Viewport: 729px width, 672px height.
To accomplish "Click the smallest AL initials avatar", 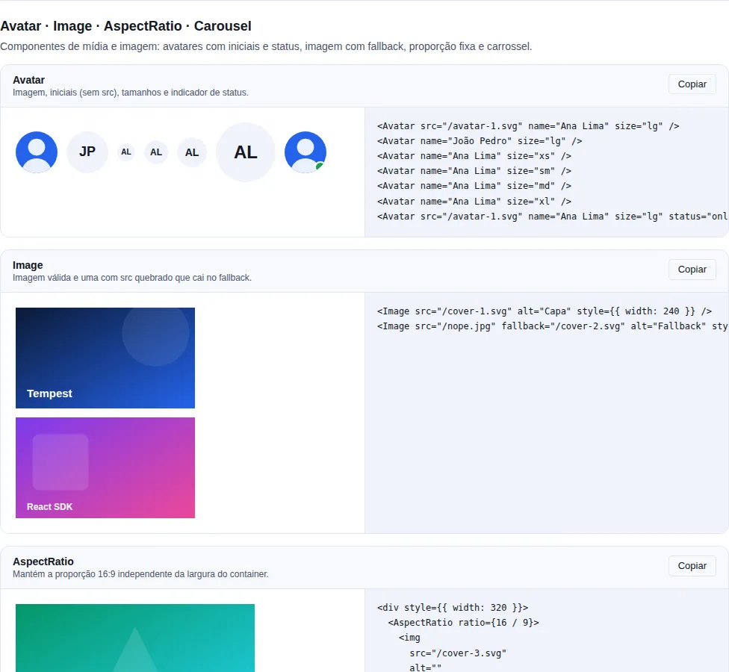I will [126, 152].
